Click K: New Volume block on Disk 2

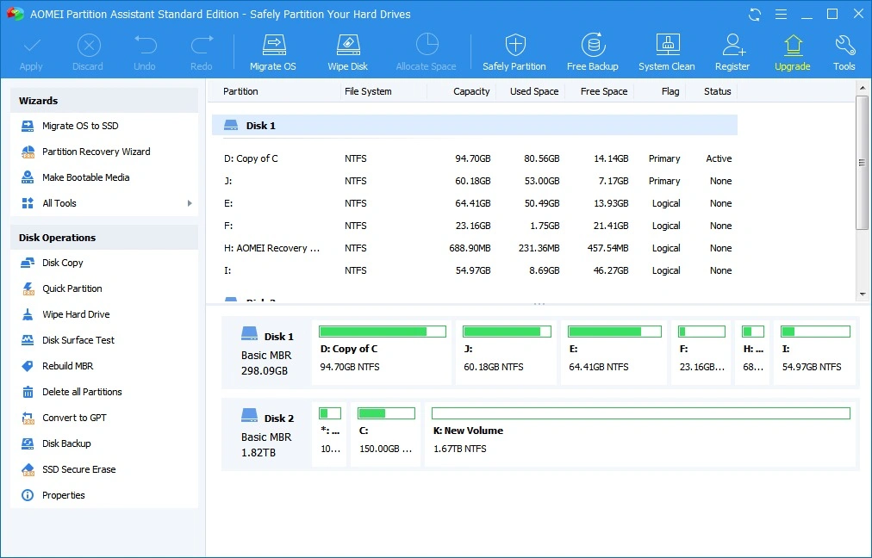[x=640, y=434]
